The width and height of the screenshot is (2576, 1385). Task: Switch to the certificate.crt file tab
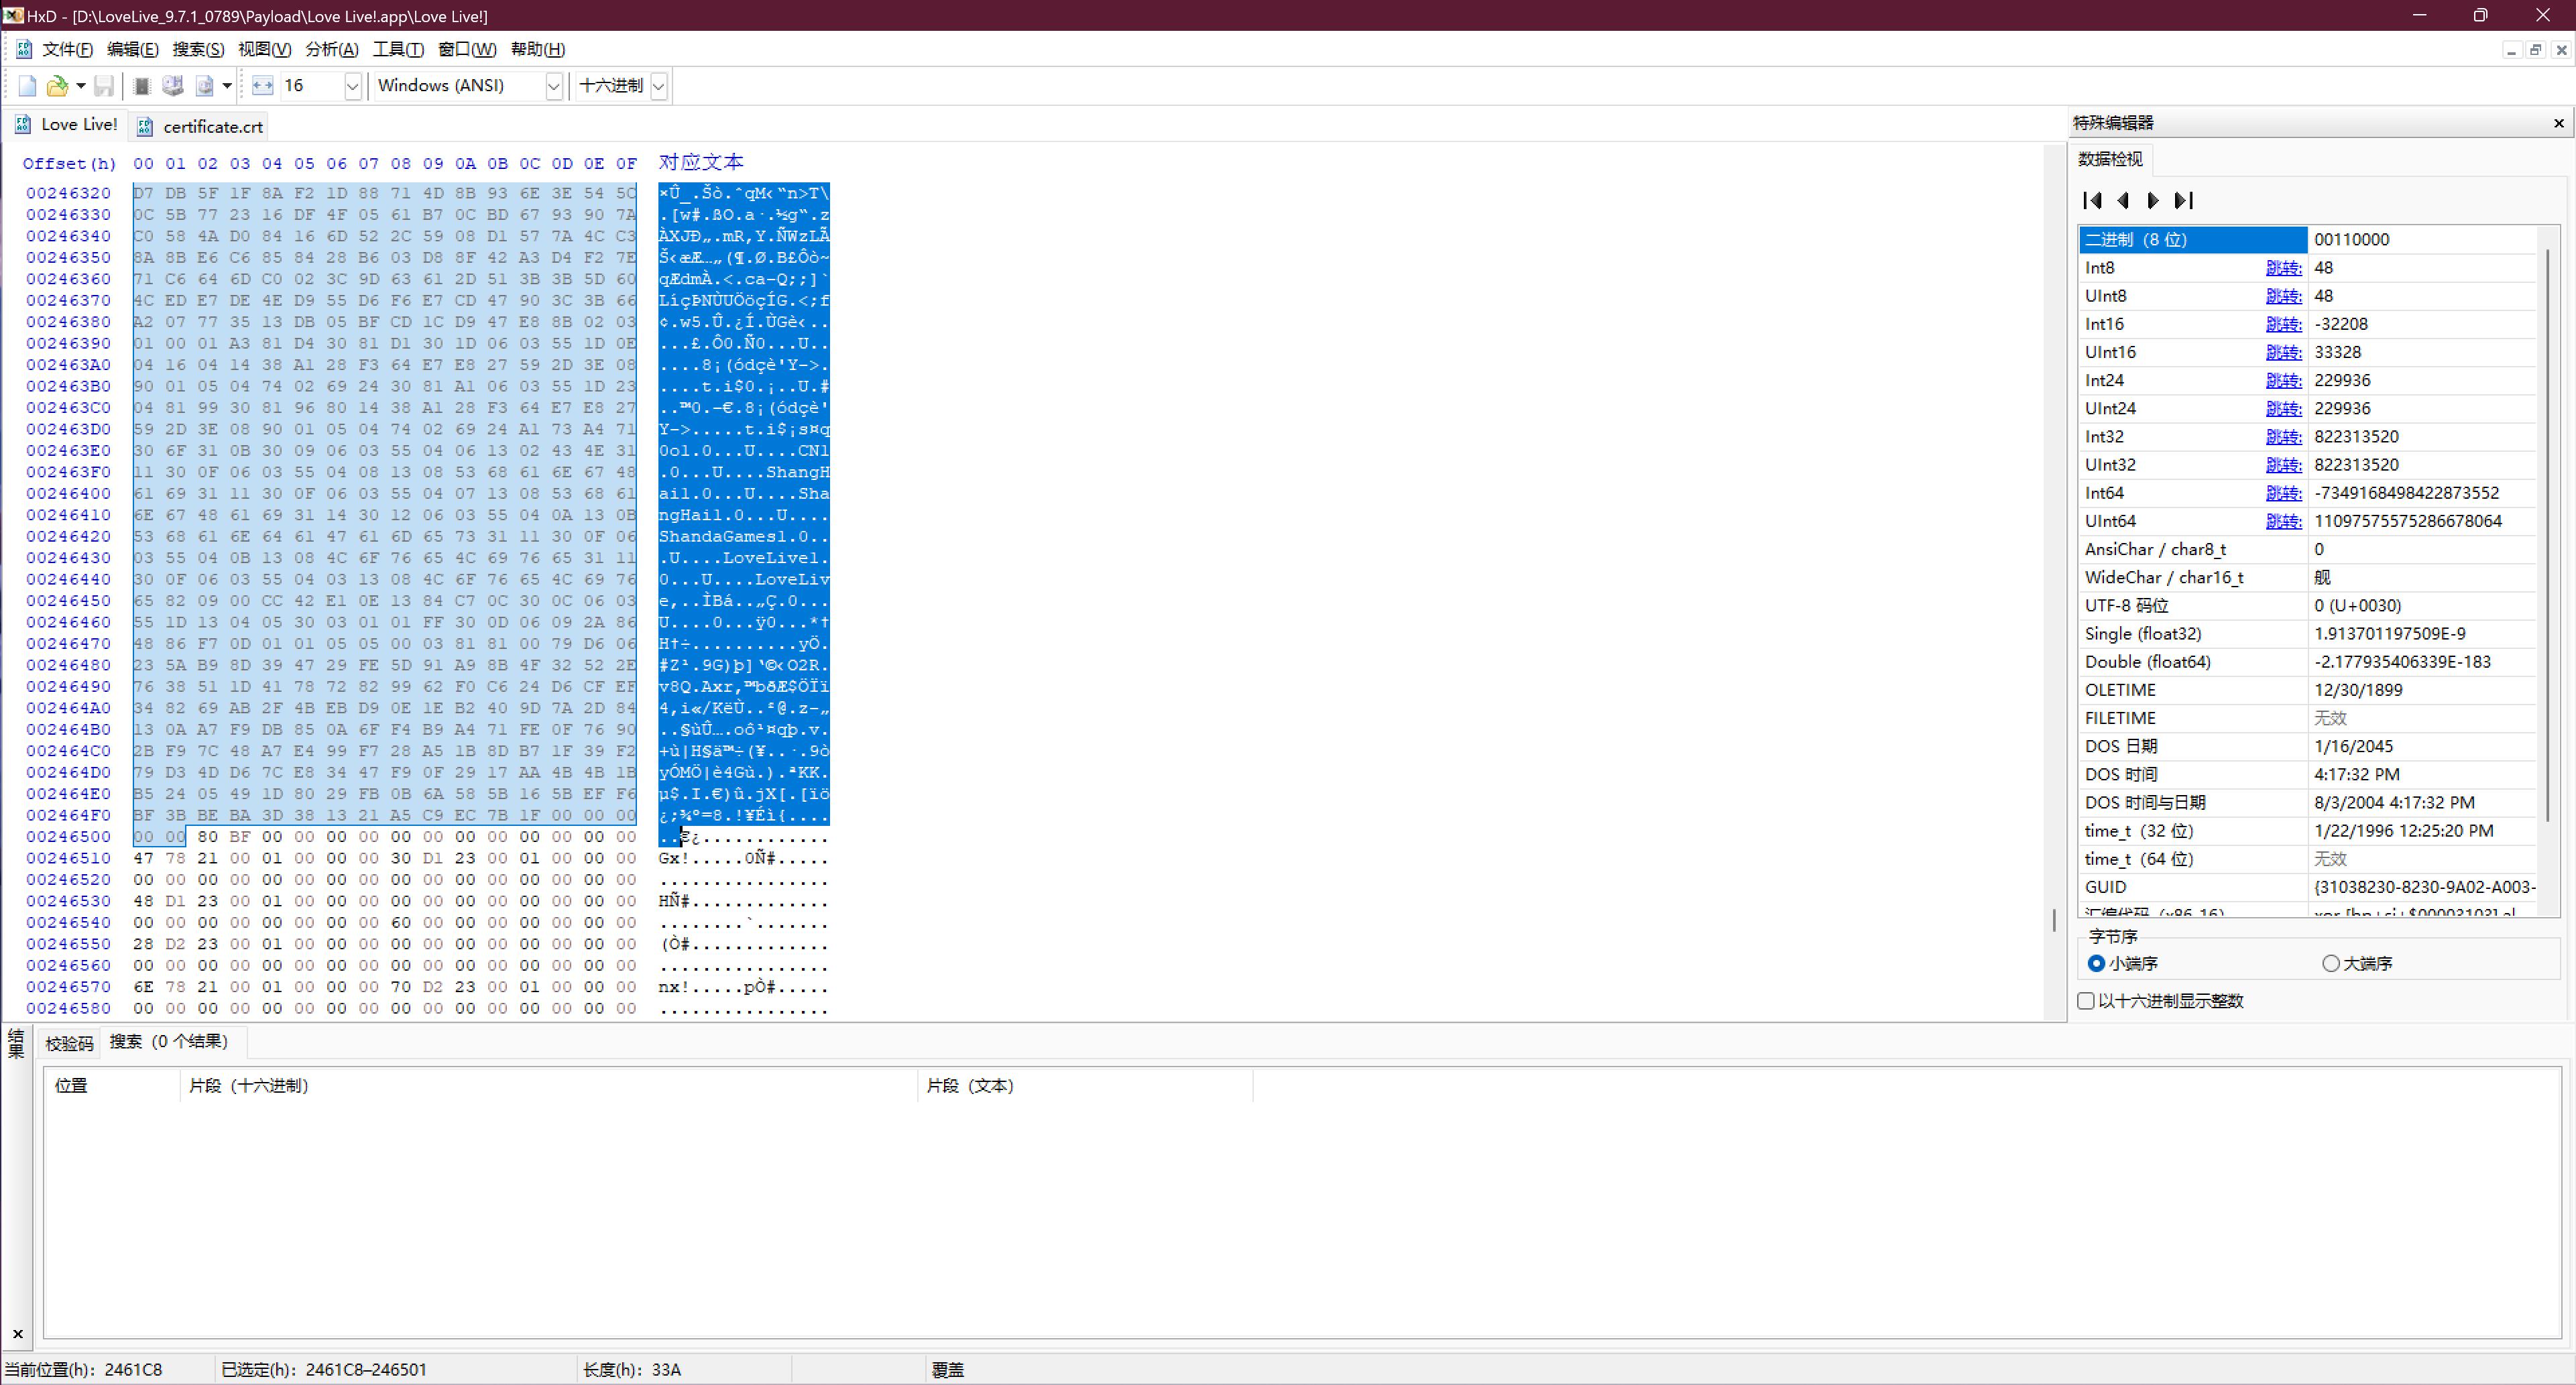(200, 127)
